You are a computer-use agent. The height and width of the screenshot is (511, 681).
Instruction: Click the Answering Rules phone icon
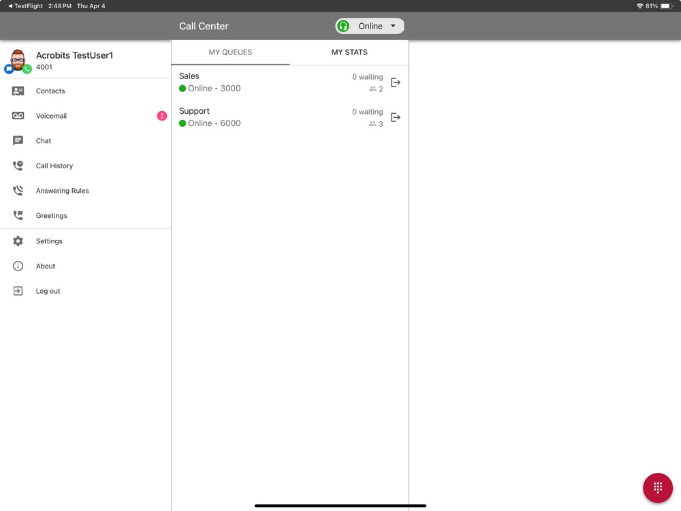click(x=18, y=190)
